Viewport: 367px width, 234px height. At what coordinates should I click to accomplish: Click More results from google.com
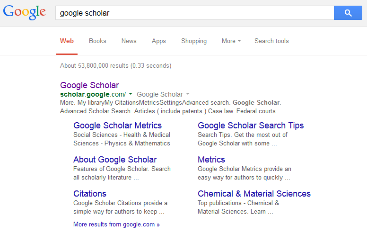[x=116, y=225]
